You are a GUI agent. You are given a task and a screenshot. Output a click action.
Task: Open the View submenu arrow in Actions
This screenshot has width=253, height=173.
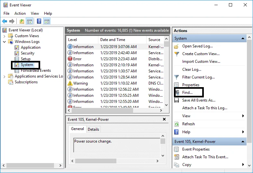(x=243, y=116)
